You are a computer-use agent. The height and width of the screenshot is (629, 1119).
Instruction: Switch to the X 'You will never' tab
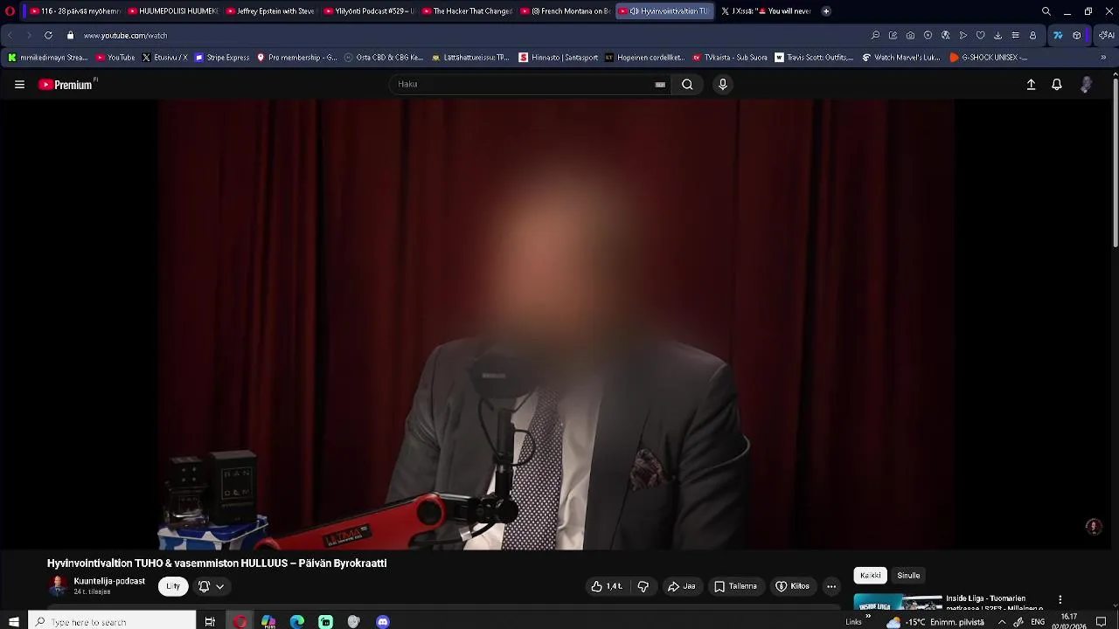point(767,11)
